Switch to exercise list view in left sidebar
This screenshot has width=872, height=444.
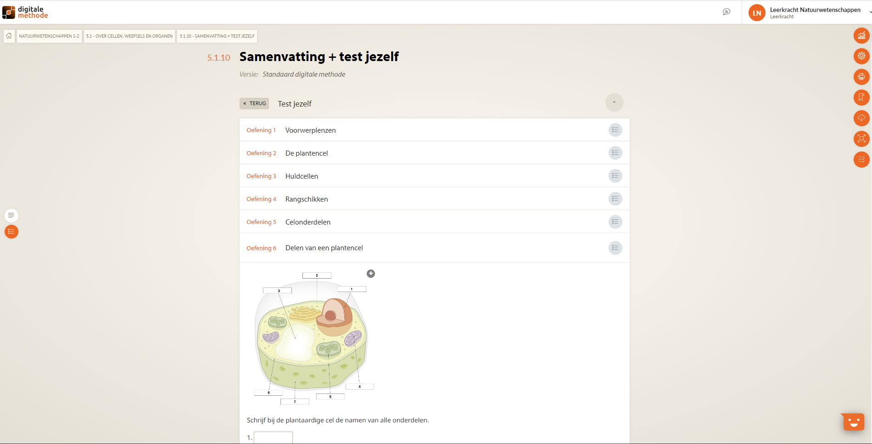click(11, 232)
